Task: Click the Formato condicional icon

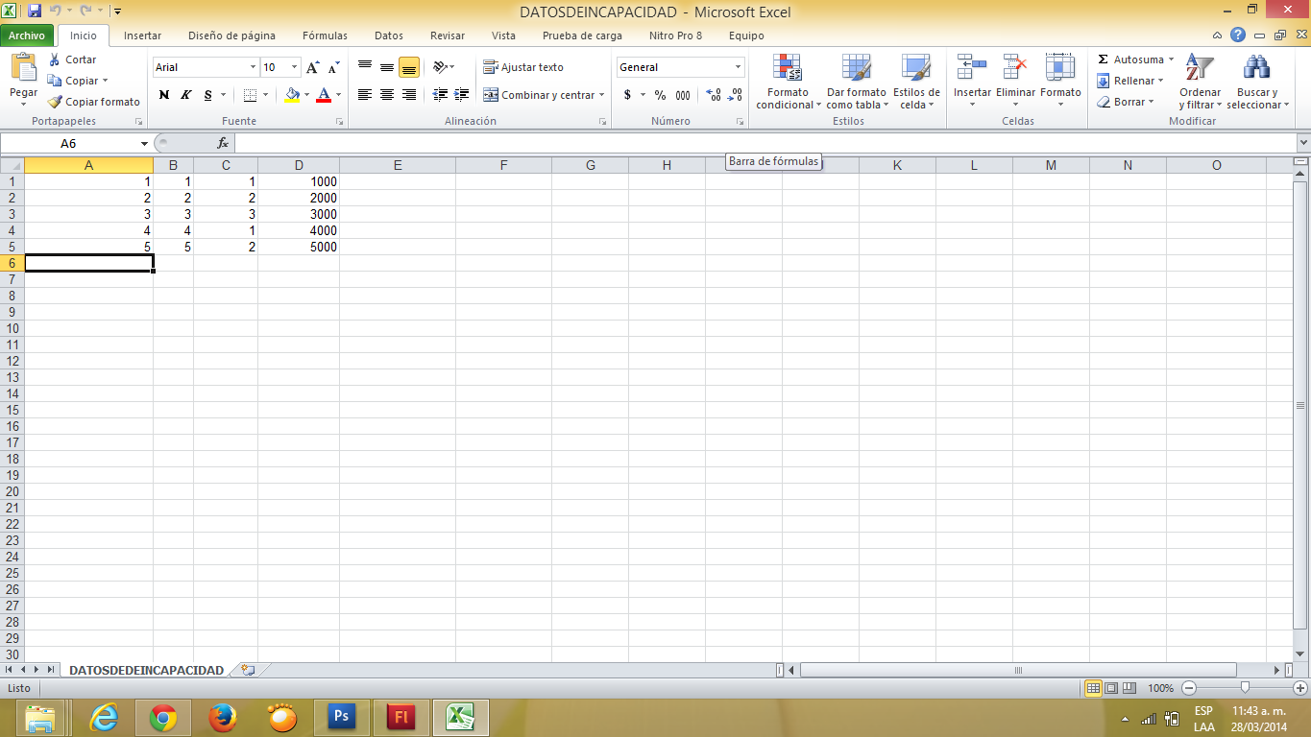Action: click(788, 69)
